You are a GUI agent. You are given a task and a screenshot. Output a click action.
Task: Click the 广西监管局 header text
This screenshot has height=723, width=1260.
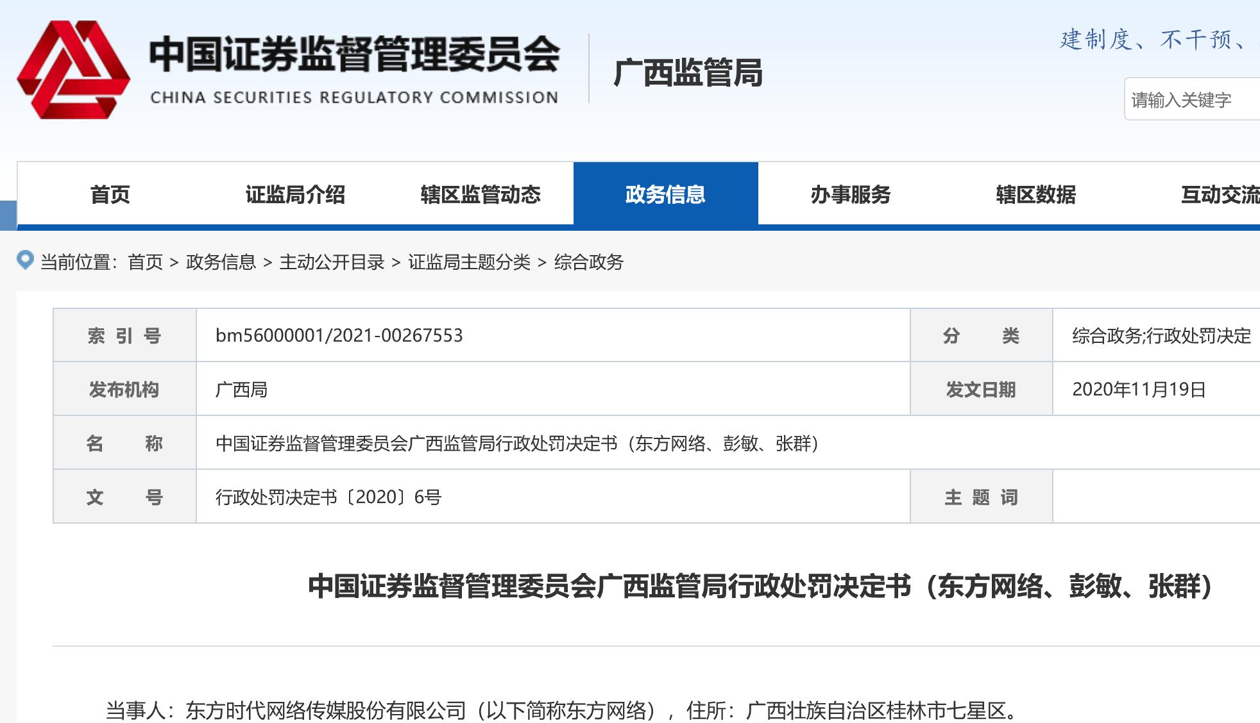[688, 72]
